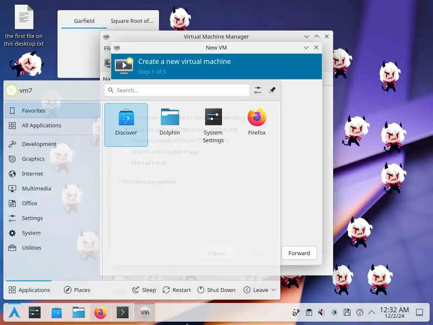433x325 pixels.
Task: Open the Development category
Action: [53, 144]
